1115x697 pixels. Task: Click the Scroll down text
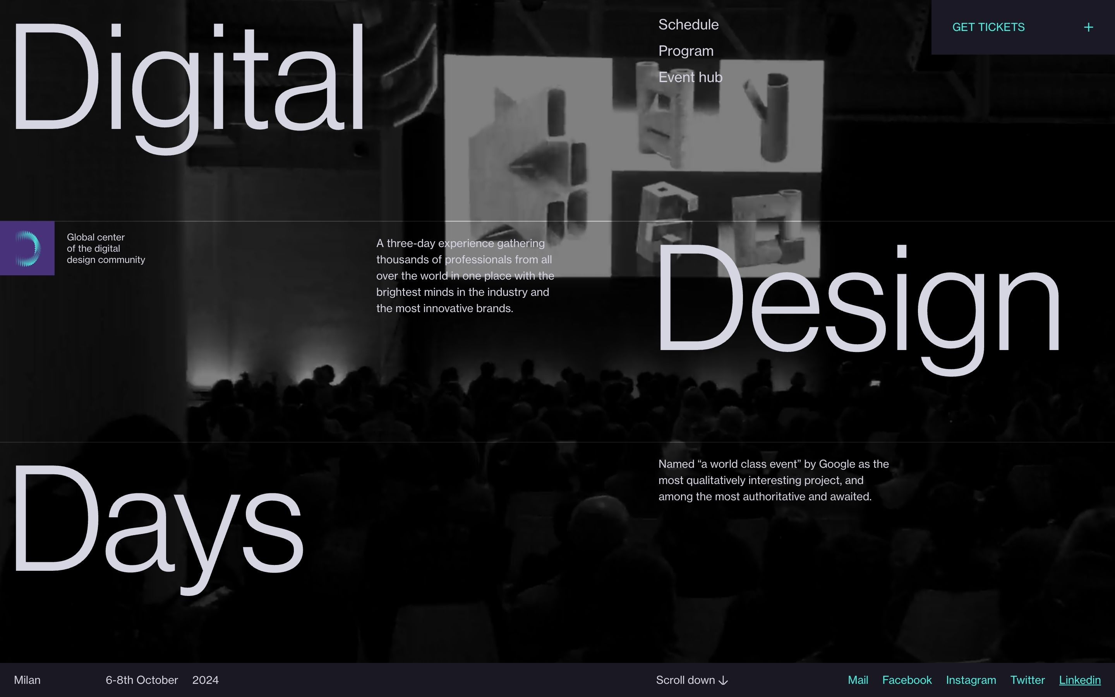[x=685, y=680]
